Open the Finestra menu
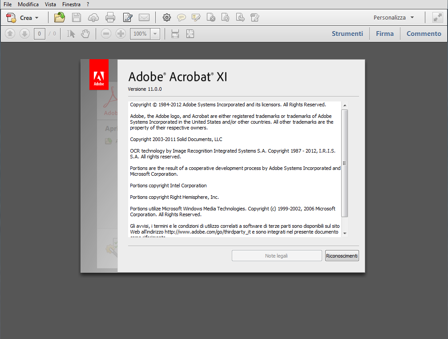The height and width of the screenshot is (339, 448). point(71,4)
